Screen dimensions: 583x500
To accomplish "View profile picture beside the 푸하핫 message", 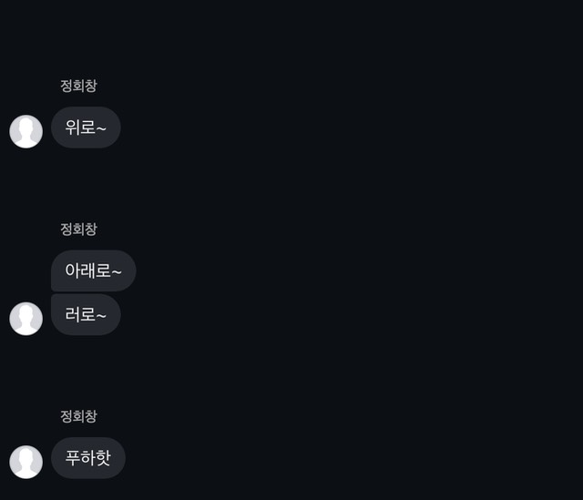I will click(x=26, y=462).
